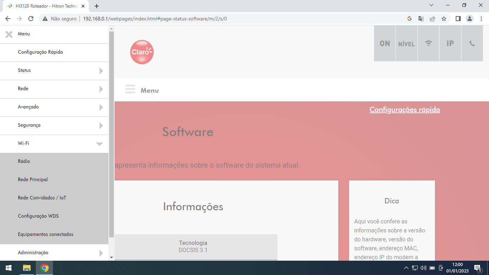Close the HI3120 Roteador tab
Screen dimensions: 489x275
click(x=83, y=6)
